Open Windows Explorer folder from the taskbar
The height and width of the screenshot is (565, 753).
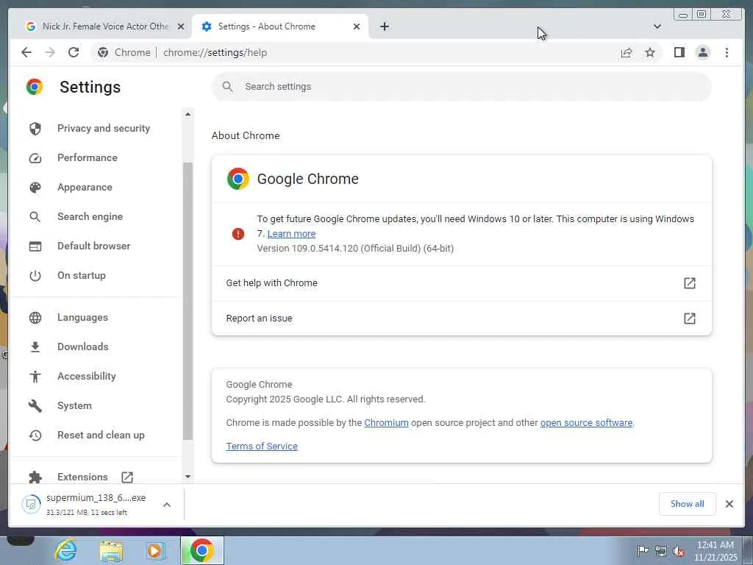(x=112, y=550)
